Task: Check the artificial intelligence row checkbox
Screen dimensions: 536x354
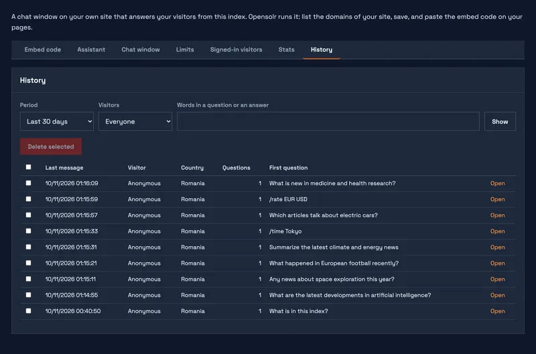Action: (x=28, y=295)
